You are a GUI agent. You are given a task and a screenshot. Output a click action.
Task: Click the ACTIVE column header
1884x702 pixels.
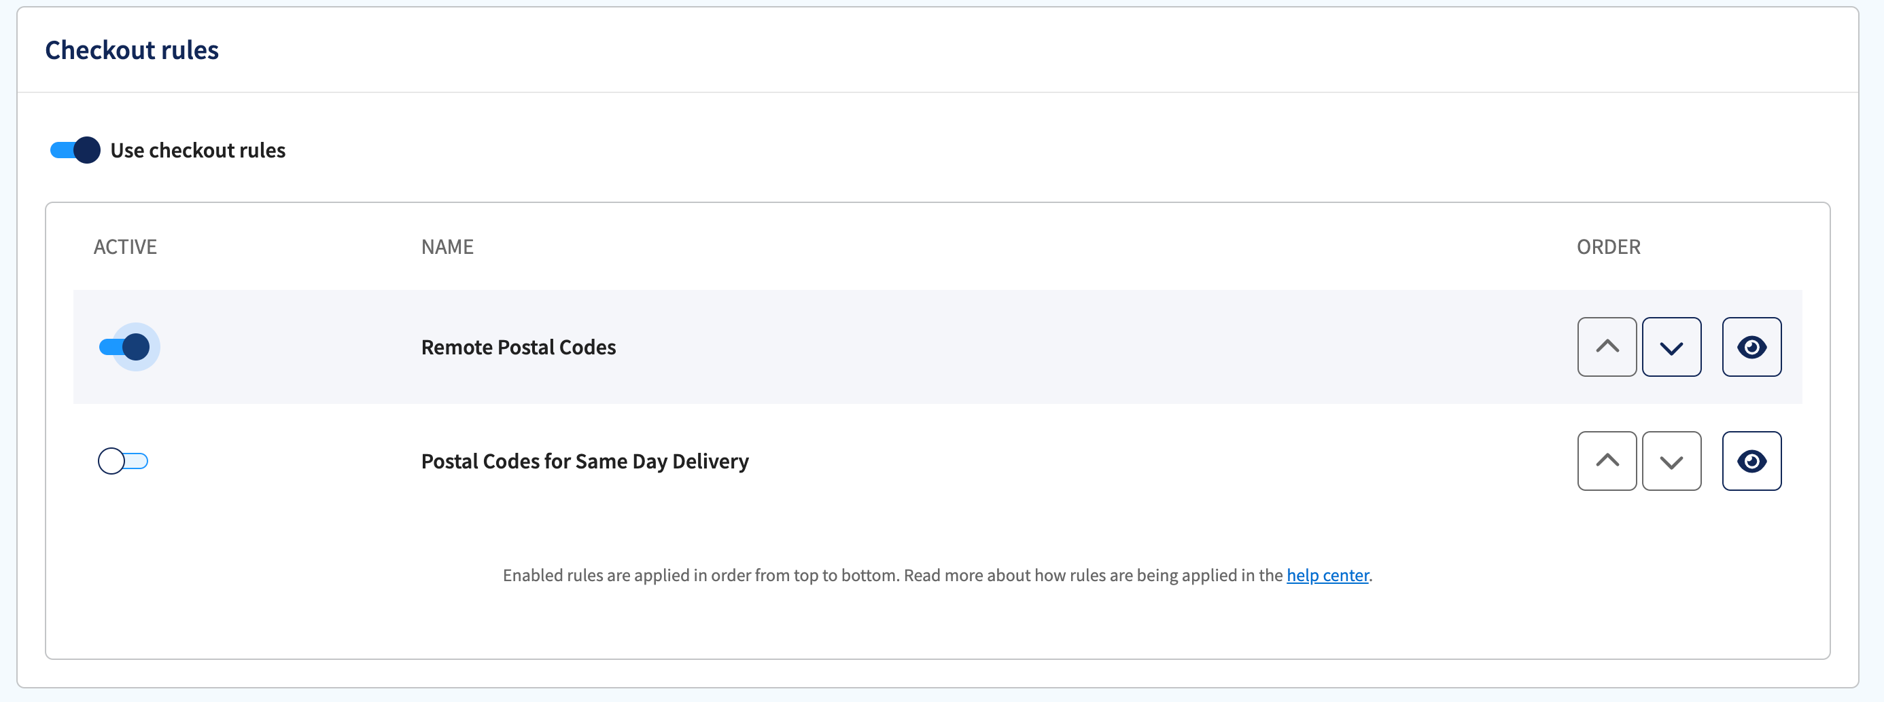point(125,247)
